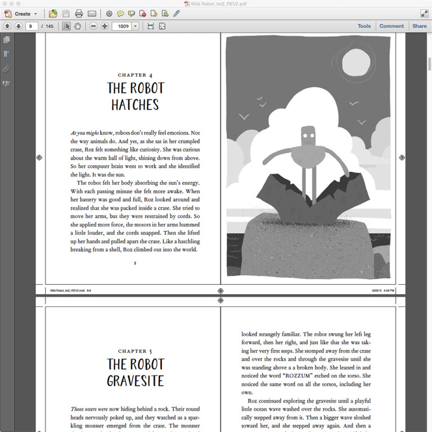Viewport: 432px width, 432px height.
Task: Expand the Create dropdown arrow
Action: point(35,14)
